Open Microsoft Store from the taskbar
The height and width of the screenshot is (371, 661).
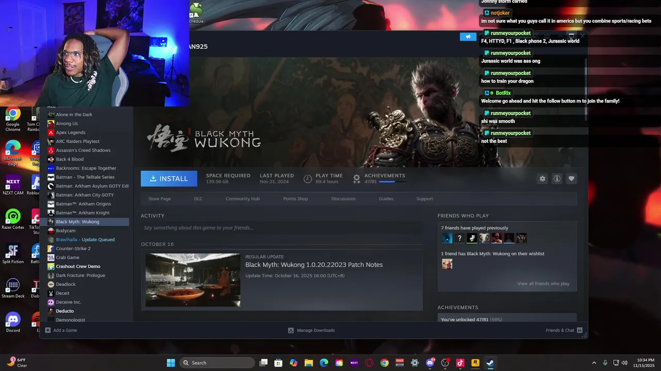278,363
